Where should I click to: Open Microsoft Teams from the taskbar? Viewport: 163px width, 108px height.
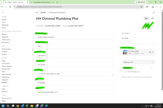(42, 106)
